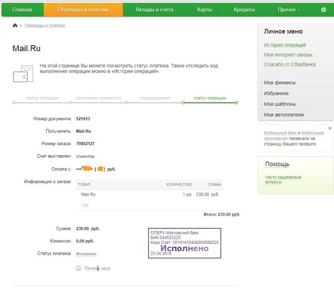Open История операций link
This screenshot has height=294, width=334.
pyautogui.click(x=285, y=45)
